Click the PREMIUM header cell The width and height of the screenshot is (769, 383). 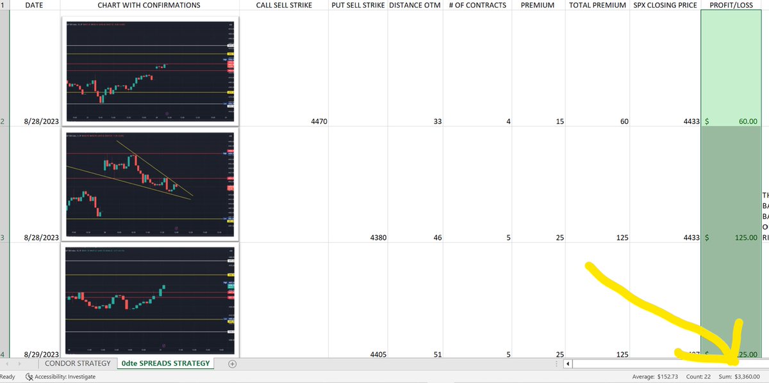coord(538,5)
